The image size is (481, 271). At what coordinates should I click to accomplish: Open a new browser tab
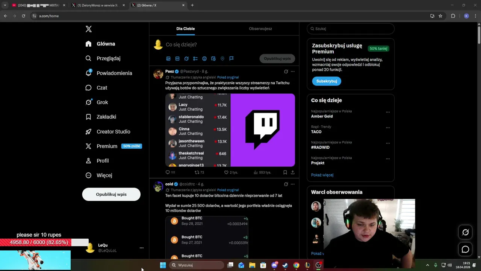pyautogui.click(x=192, y=5)
